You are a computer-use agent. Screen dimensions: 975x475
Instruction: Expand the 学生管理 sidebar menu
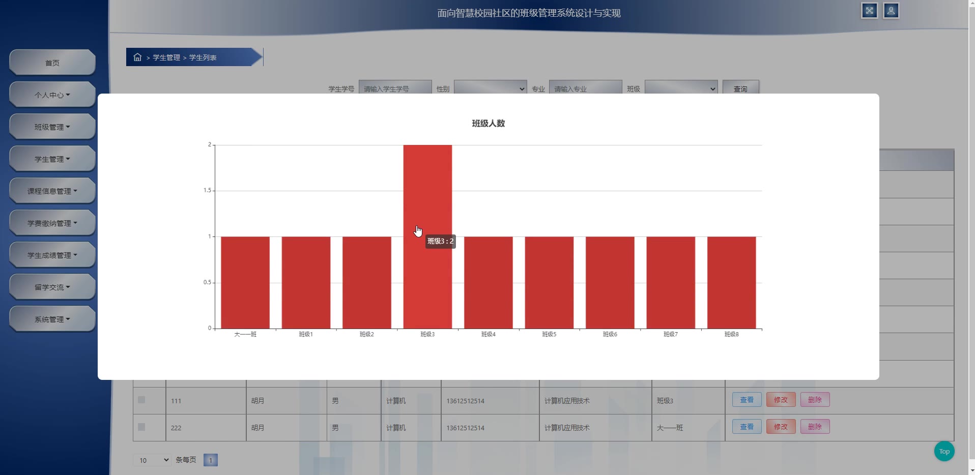click(52, 159)
